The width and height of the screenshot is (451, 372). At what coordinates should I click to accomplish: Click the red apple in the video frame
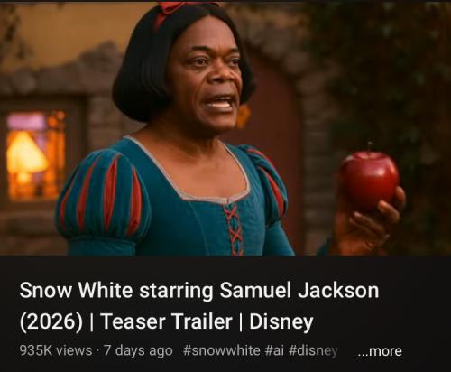[x=369, y=179]
